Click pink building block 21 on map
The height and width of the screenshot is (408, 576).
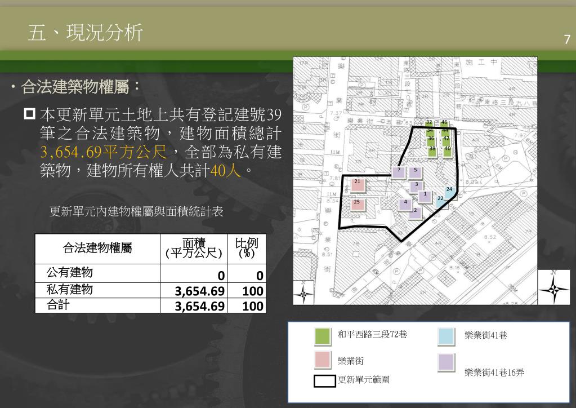coord(358,184)
